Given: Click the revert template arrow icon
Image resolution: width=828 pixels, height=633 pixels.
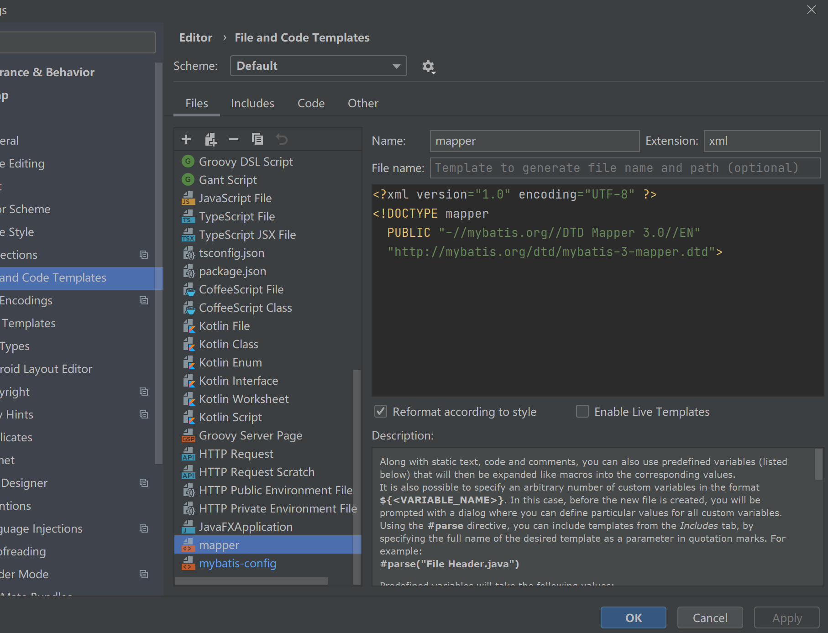Looking at the screenshot, I should (282, 139).
